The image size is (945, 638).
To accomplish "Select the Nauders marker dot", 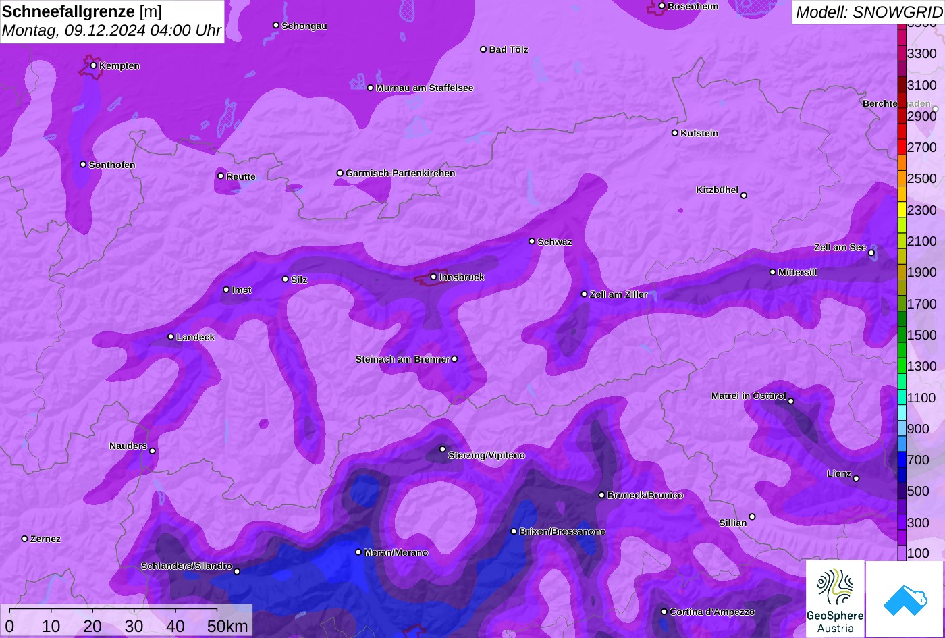I will point(153,451).
